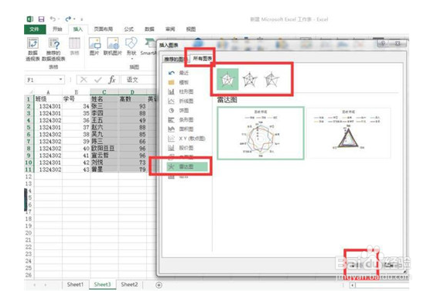
Task: Select the triangular radar chart preview thumbnail
Action: [x=348, y=133]
